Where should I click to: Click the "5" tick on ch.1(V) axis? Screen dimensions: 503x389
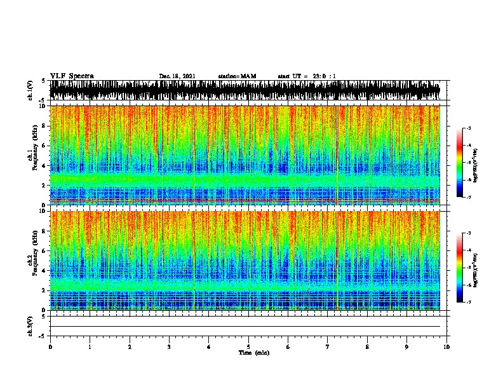pyautogui.click(x=44, y=81)
